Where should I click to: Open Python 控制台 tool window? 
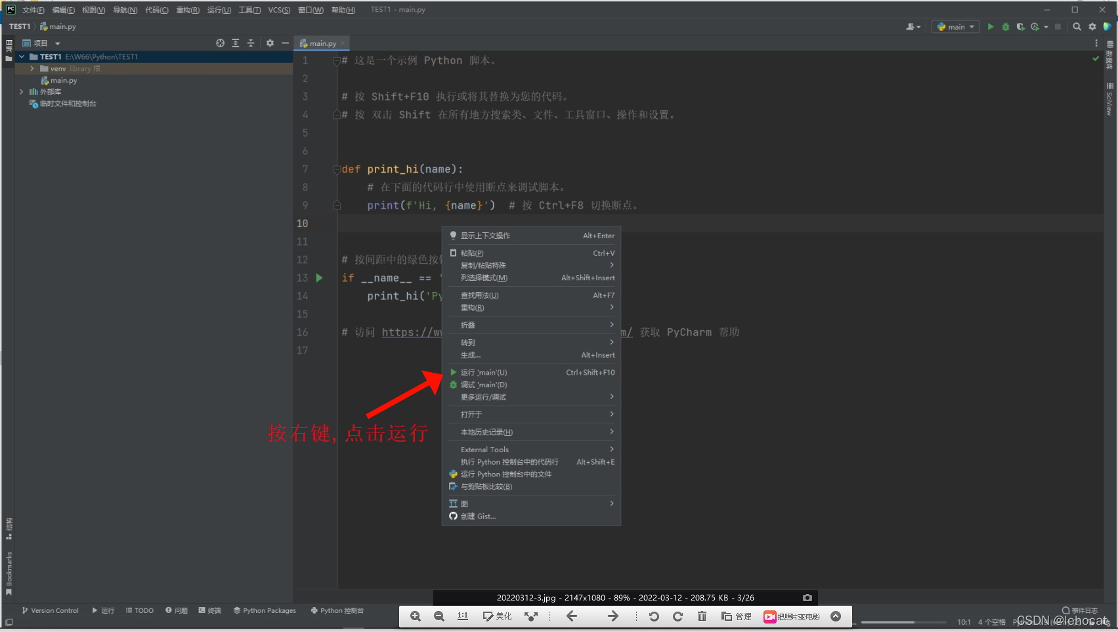(x=337, y=610)
